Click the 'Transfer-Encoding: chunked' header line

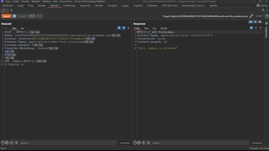tap(26, 48)
